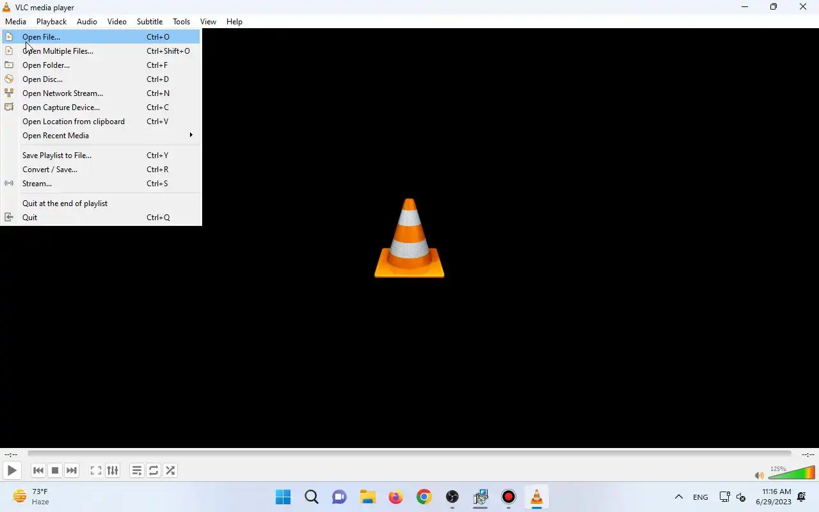Click the elapsed time label
The height and width of the screenshot is (512, 819).
pyautogui.click(x=11, y=454)
